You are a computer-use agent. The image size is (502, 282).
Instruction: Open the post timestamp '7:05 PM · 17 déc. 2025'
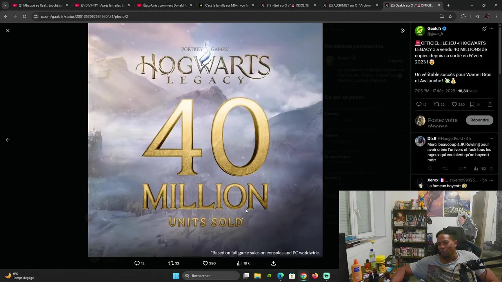pos(435,91)
